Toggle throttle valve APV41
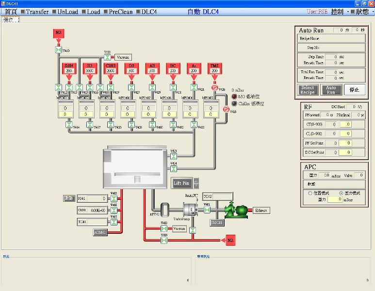Image resolution: width=375 pixels, height=291 pixels. [x=164, y=210]
